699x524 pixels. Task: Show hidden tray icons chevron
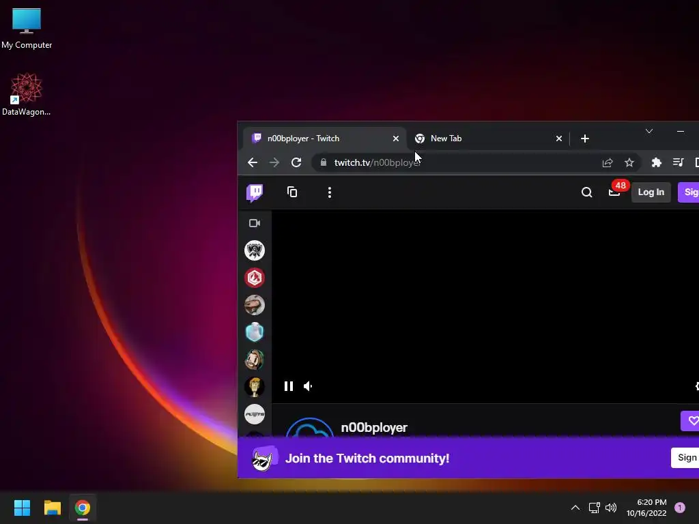click(x=575, y=508)
